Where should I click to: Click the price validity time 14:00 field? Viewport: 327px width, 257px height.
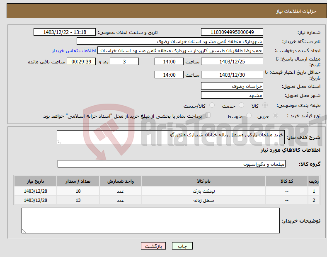click(x=169, y=75)
